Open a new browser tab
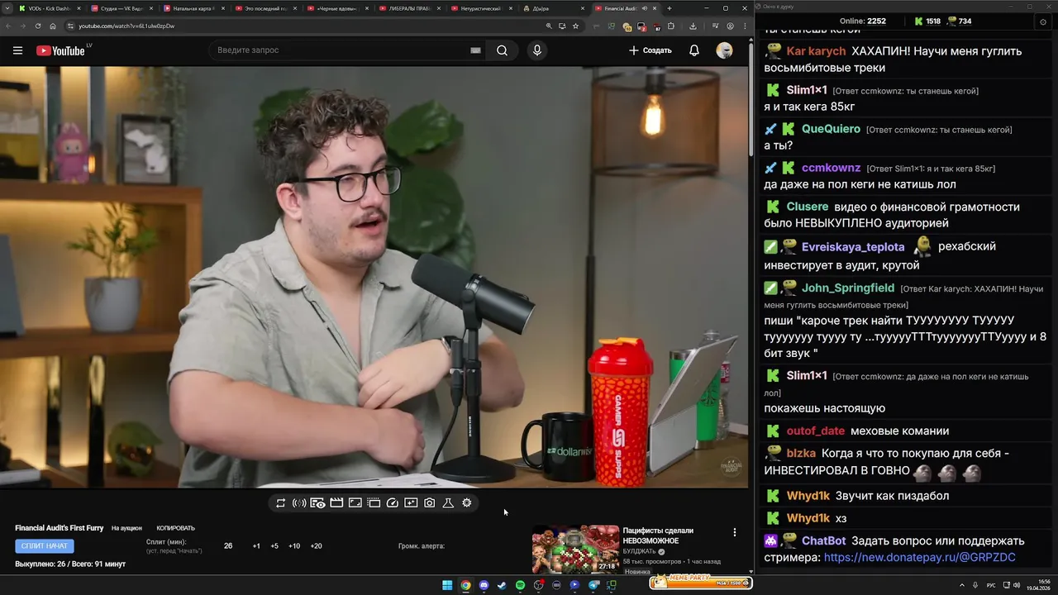Viewport: 1058px width, 595px height. 669,8
